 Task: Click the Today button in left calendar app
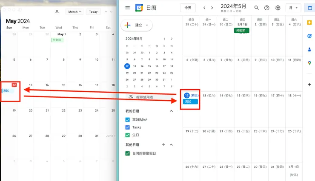93,11
